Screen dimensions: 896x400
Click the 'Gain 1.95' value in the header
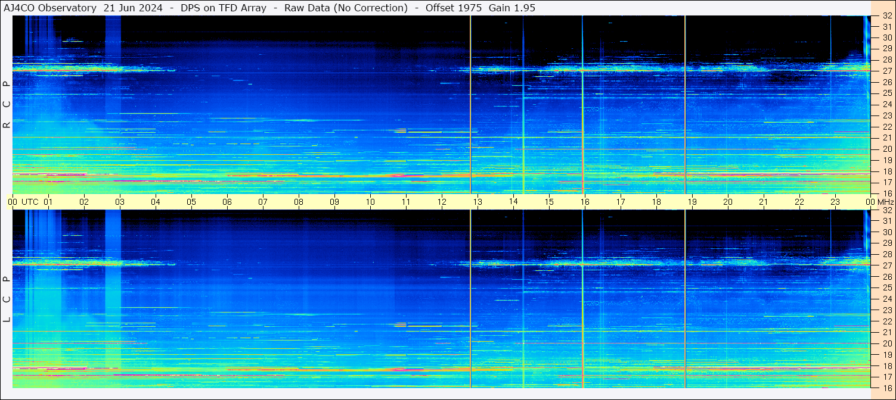coord(512,8)
